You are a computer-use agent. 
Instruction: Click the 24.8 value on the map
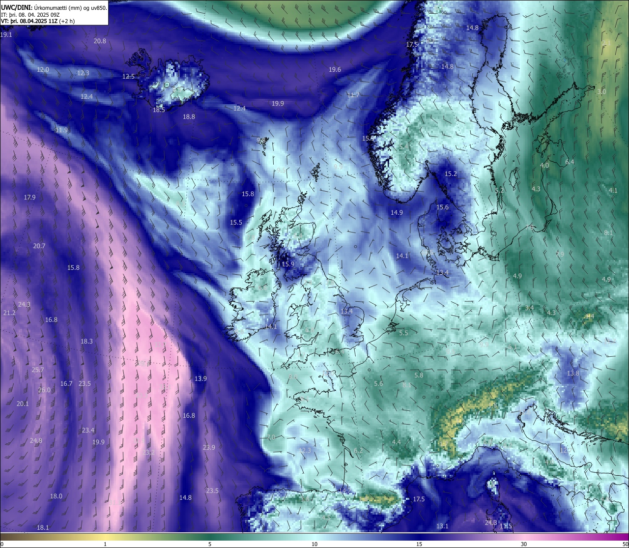coord(36,441)
